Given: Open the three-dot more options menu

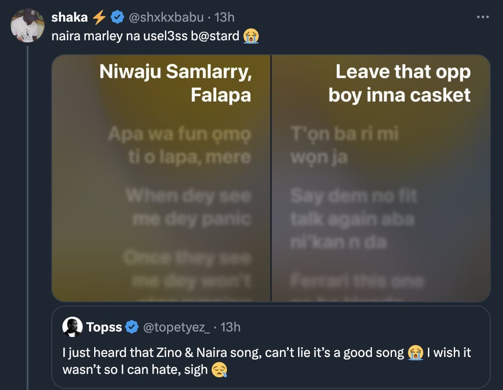Looking at the screenshot, I should click(x=483, y=17).
